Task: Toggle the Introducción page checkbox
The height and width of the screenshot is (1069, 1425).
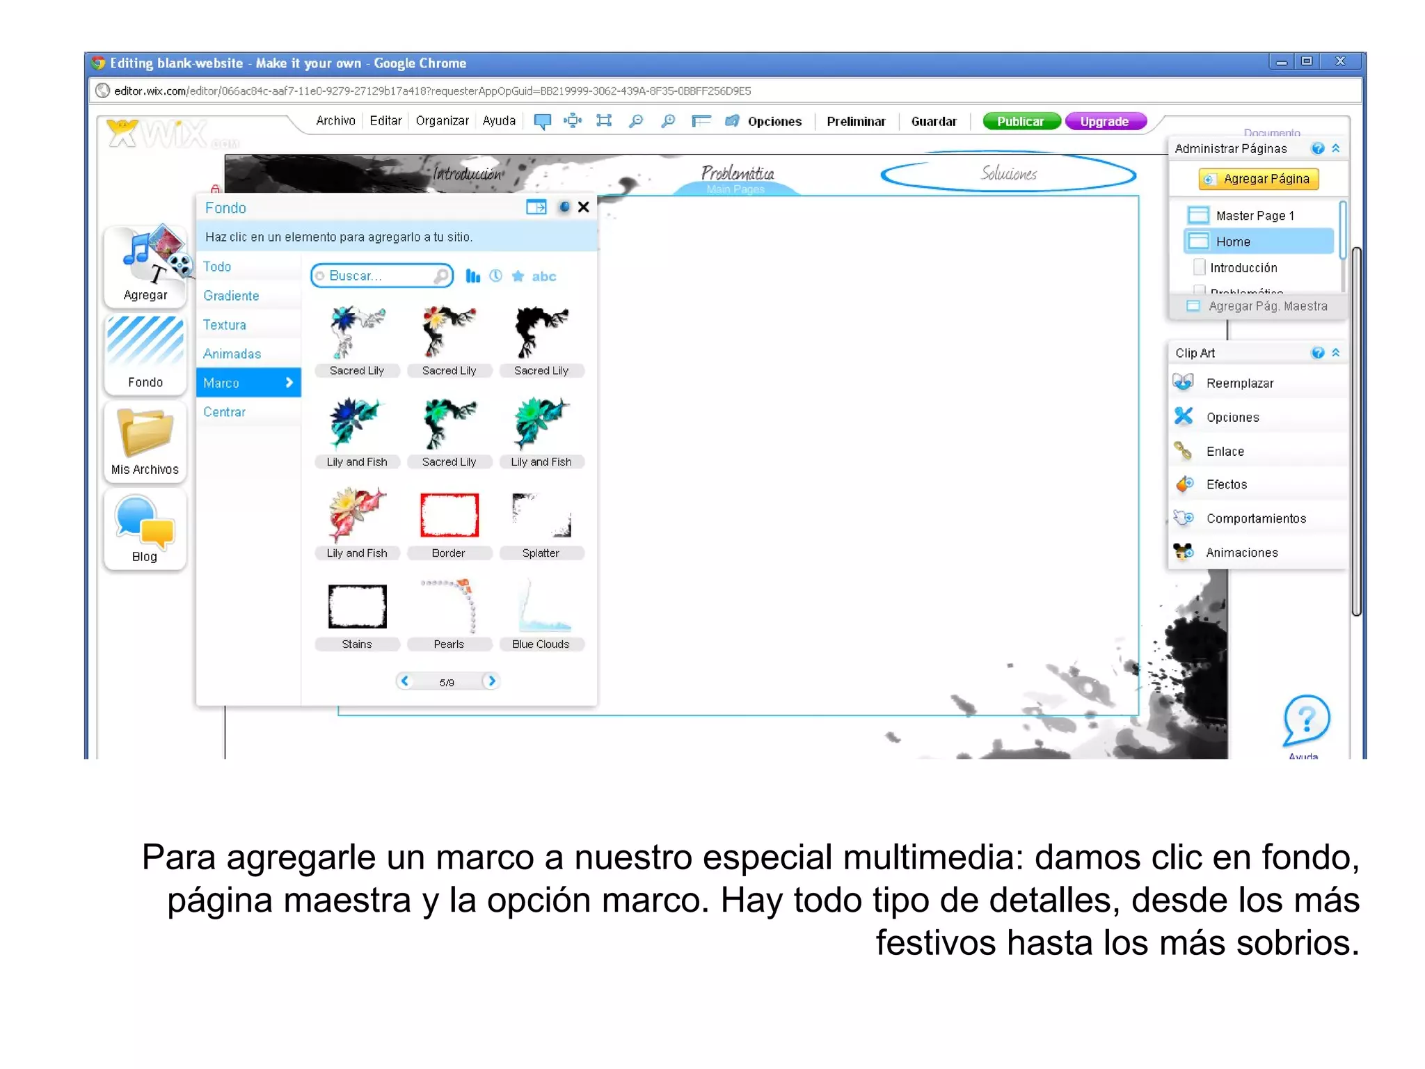Action: [x=1199, y=267]
